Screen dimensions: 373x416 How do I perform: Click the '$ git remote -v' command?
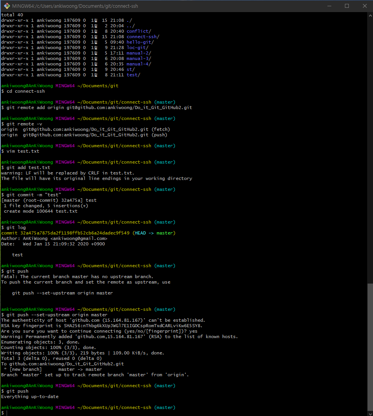(22, 124)
